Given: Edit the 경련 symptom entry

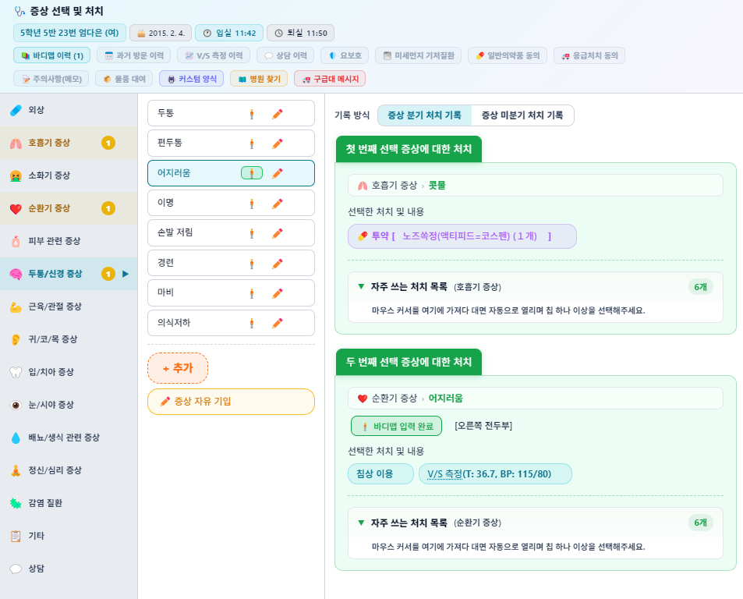Looking at the screenshot, I should pyautogui.click(x=278, y=264).
